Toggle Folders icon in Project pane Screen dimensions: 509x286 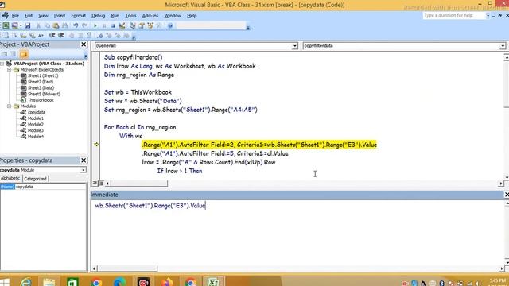[x=24, y=54]
